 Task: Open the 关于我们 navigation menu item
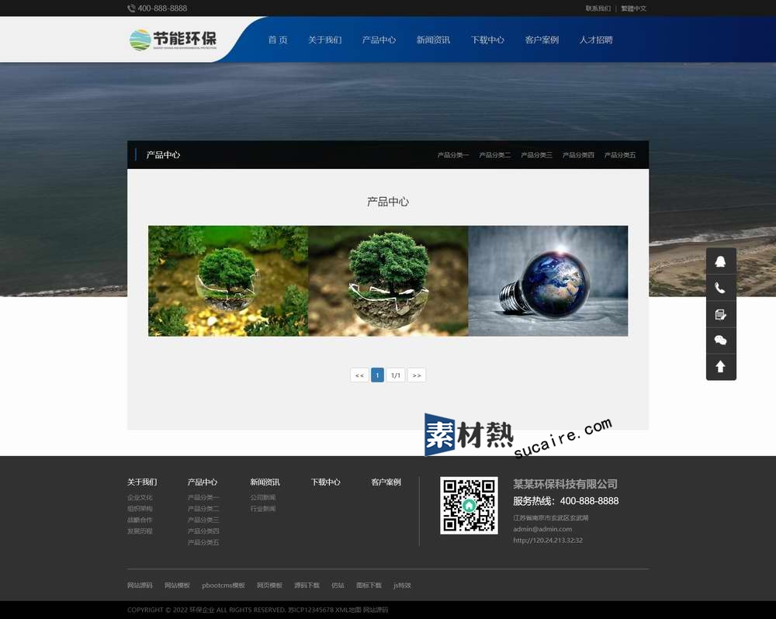coord(324,40)
